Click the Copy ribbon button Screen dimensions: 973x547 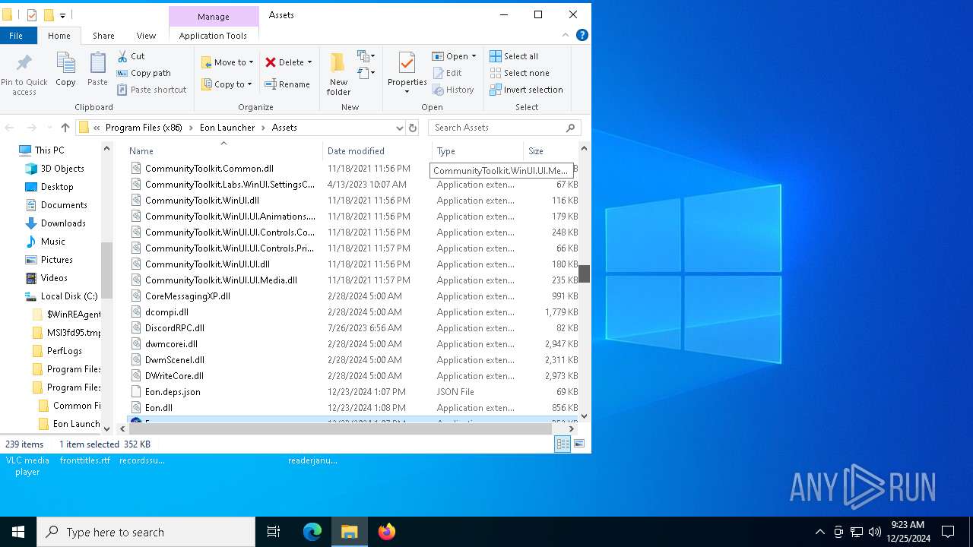click(x=65, y=70)
